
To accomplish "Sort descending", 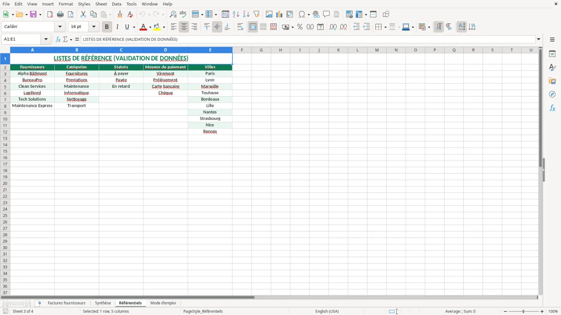I will click(246, 14).
